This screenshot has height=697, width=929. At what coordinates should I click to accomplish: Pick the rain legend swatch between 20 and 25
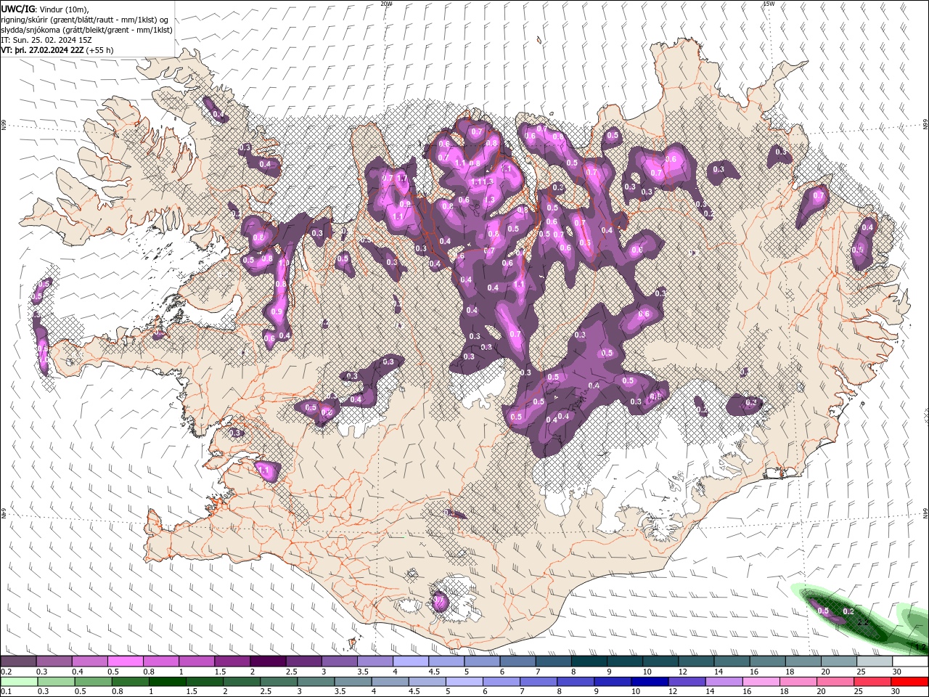[836, 682]
